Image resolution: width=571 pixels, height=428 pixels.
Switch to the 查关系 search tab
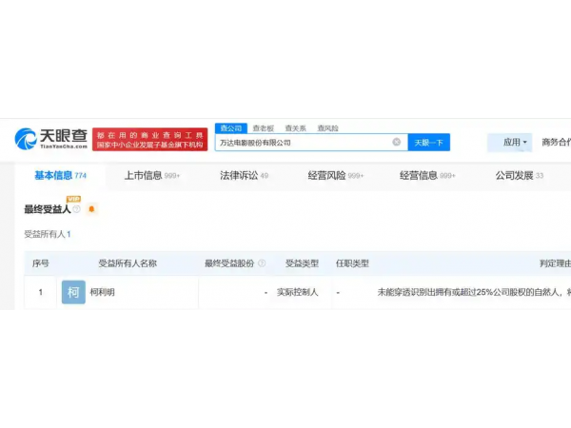295,127
